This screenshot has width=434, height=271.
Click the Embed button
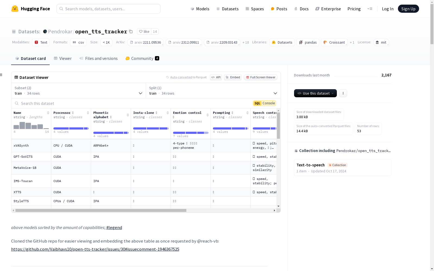(x=233, y=77)
